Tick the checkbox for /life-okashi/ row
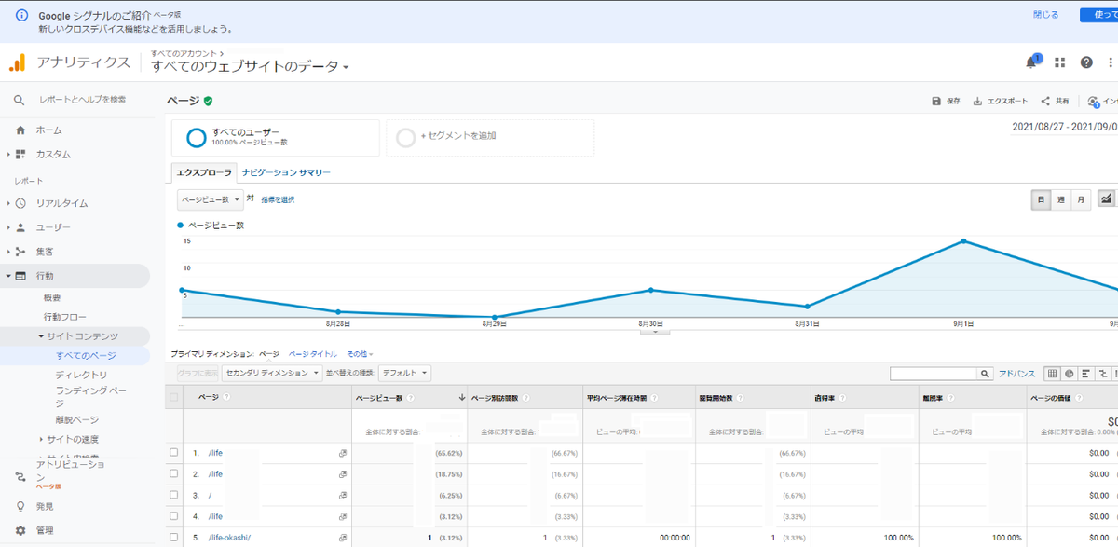This screenshot has width=1118, height=547. tap(174, 538)
